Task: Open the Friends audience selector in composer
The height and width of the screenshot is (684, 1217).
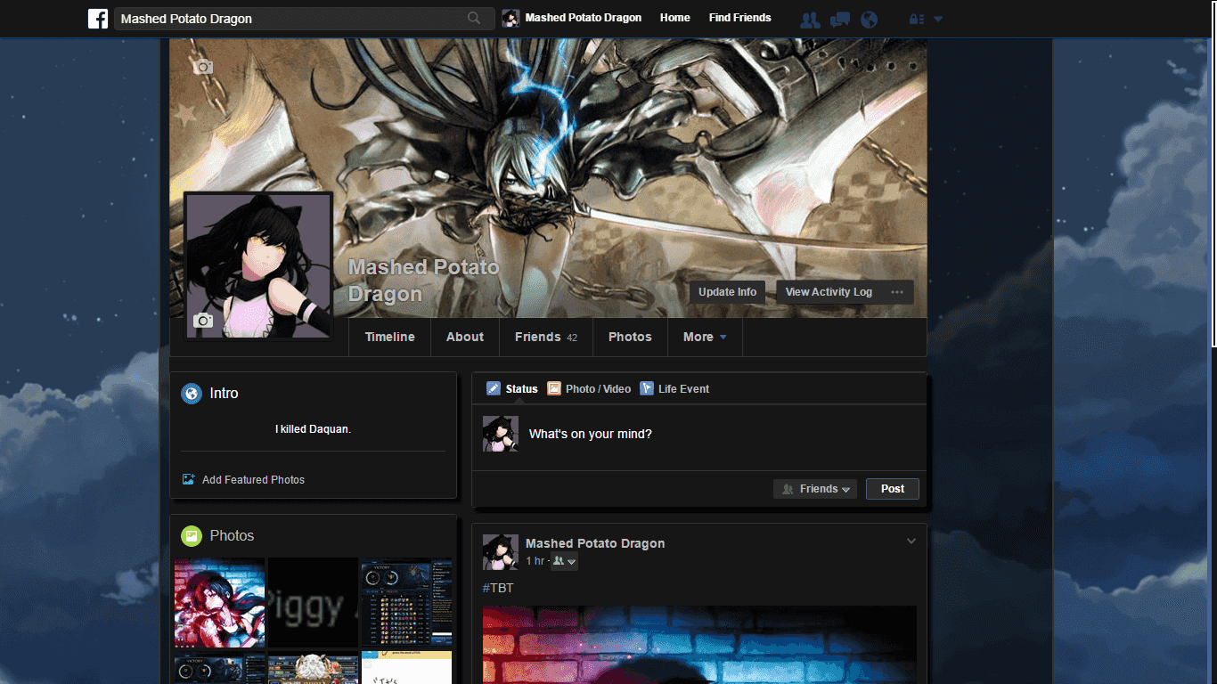Action: click(x=815, y=489)
